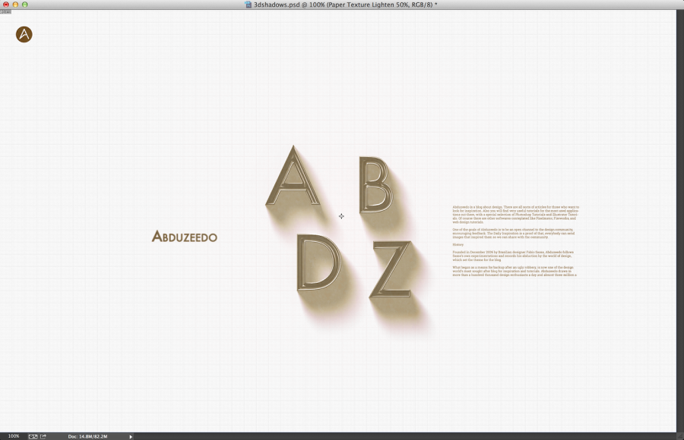Click the 3dshadows.psd document icon in title bar

[249, 5]
